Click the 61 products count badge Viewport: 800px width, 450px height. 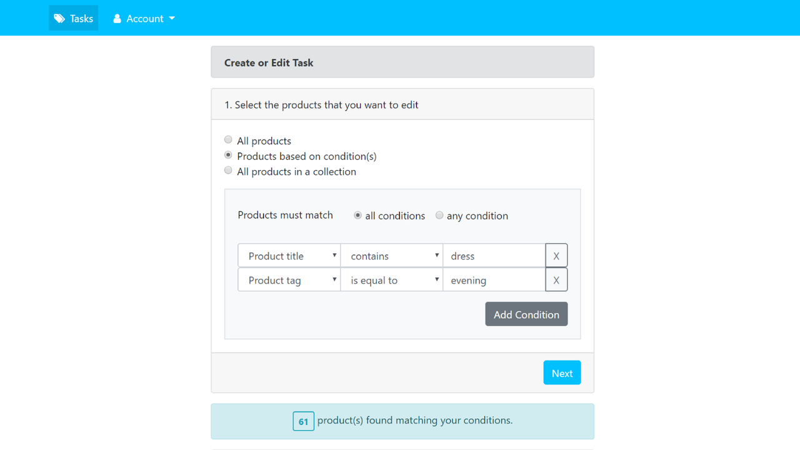[x=303, y=421]
